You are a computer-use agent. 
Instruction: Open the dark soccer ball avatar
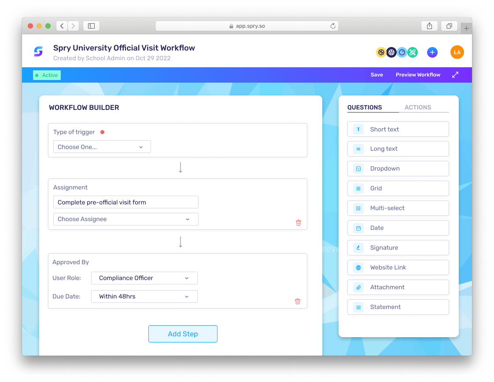[x=391, y=52]
